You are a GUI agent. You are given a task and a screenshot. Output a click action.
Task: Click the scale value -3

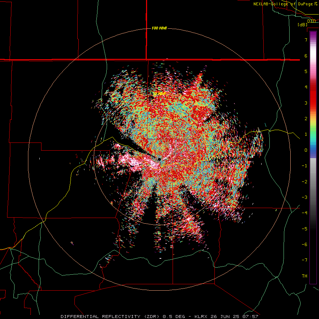click(304, 197)
